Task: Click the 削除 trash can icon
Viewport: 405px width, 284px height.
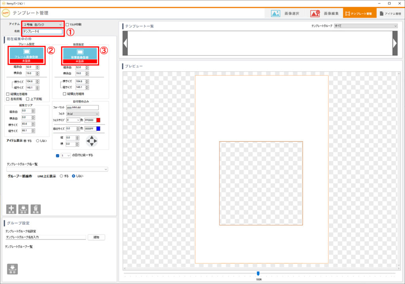Action: click(36, 209)
